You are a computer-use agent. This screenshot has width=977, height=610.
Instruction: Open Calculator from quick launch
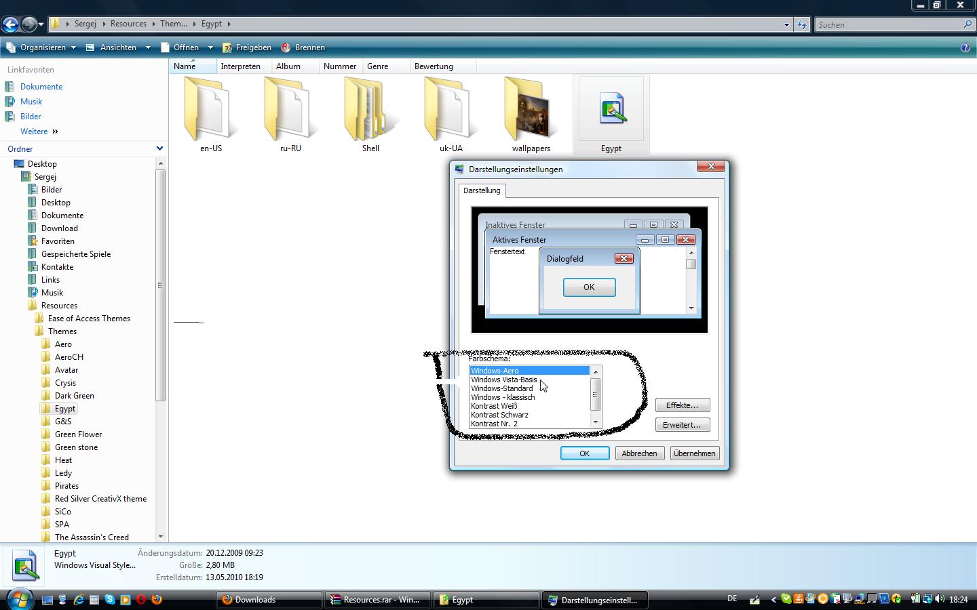[94, 600]
